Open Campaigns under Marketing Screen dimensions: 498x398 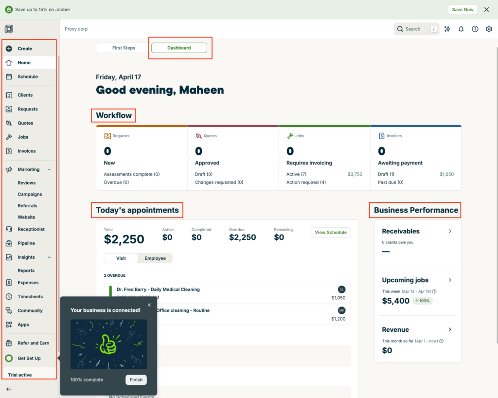tap(30, 194)
